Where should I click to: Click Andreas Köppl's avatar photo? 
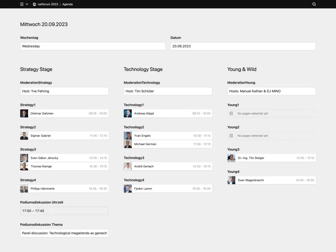128,113
